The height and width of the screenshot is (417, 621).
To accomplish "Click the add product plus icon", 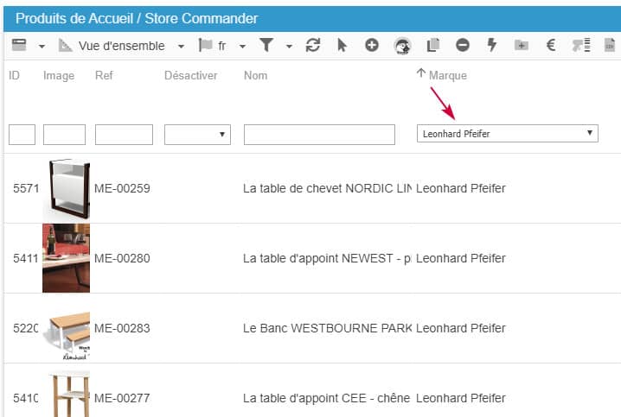I will pyautogui.click(x=372, y=46).
